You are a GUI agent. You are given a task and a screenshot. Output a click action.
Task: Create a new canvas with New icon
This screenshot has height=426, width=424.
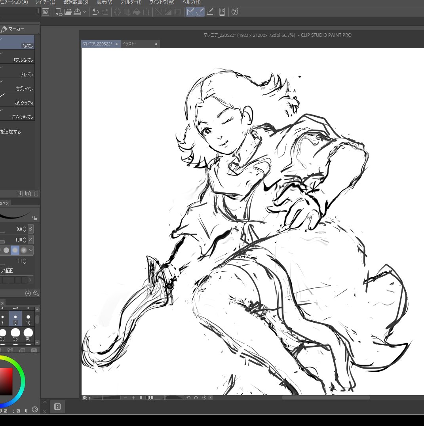coord(59,12)
